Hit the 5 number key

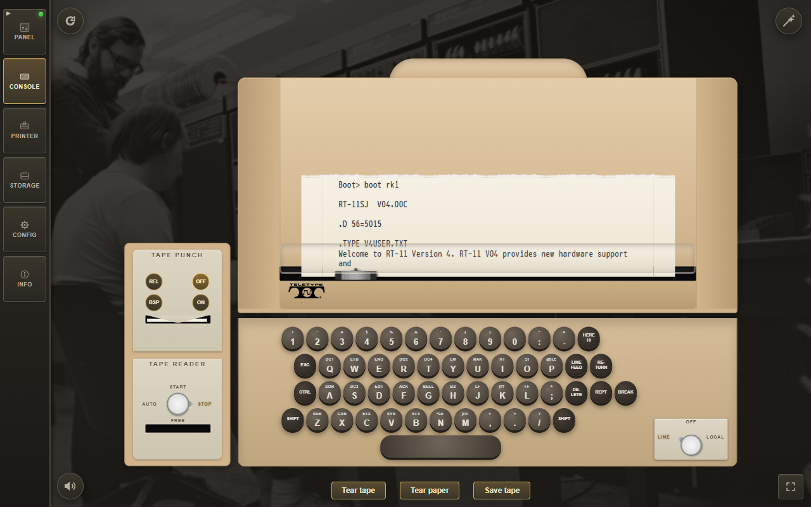392,338
